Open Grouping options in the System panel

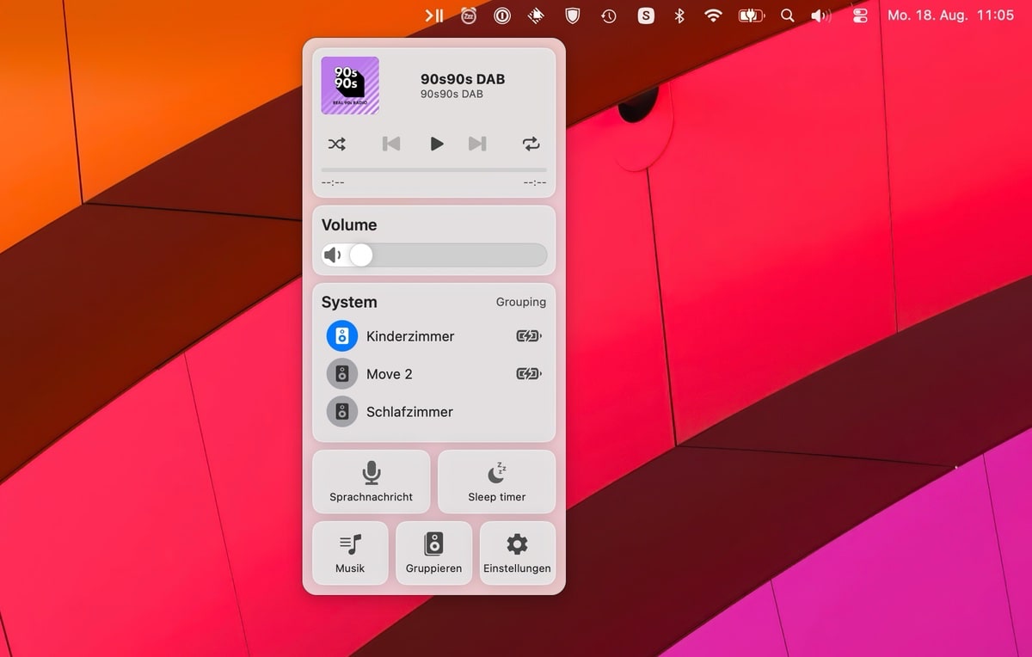(520, 302)
